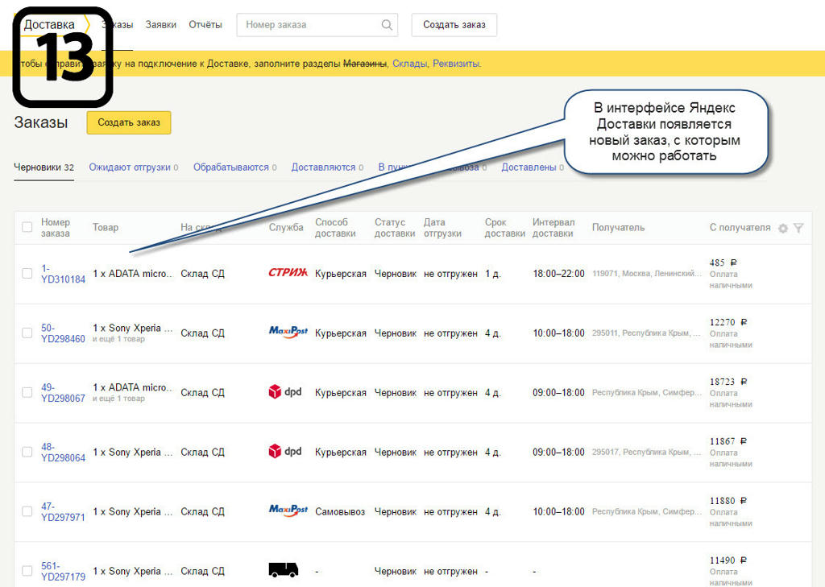825x587 pixels.
Task: Open order link 50-YD298460
Action: tap(63, 333)
